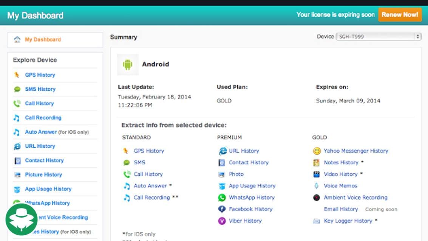Click the Yahoo Messenger History smiley icon
This screenshot has width=428, height=241.
click(317, 151)
